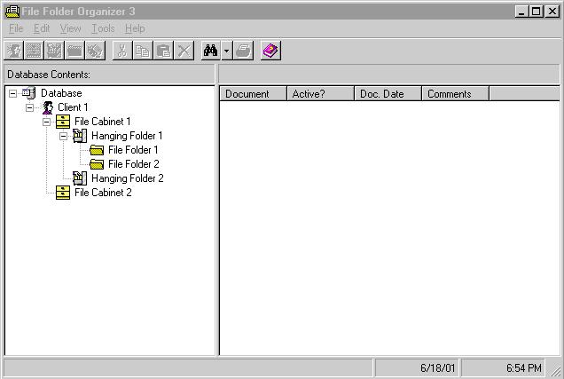Select the File Cabinet 2 drawer icon
This screenshot has width=564, height=379.
click(x=63, y=193)
